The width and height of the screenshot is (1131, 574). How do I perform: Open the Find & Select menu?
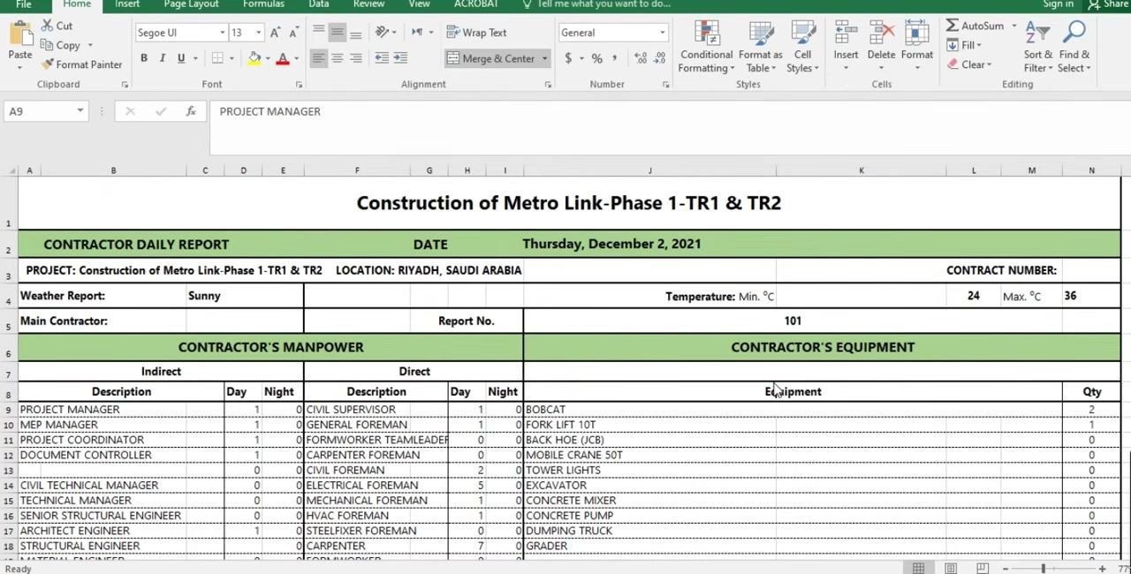1074,47
